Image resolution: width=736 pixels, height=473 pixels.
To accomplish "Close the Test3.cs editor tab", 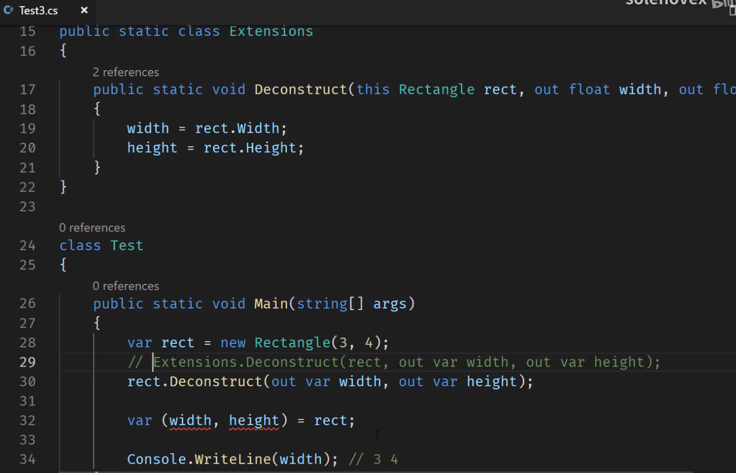I will pyautogui.click(x=84, y=10).
